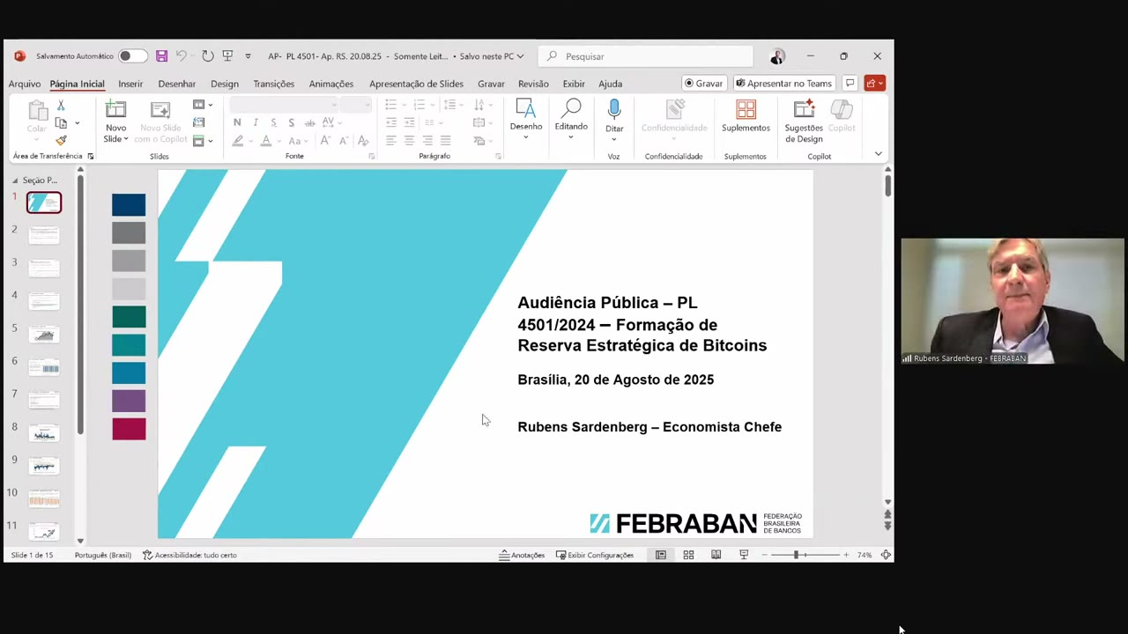This screenshot has height=634, width=1128.
Task: Open the slide Layout dropdown
Action: coord(203,105)
